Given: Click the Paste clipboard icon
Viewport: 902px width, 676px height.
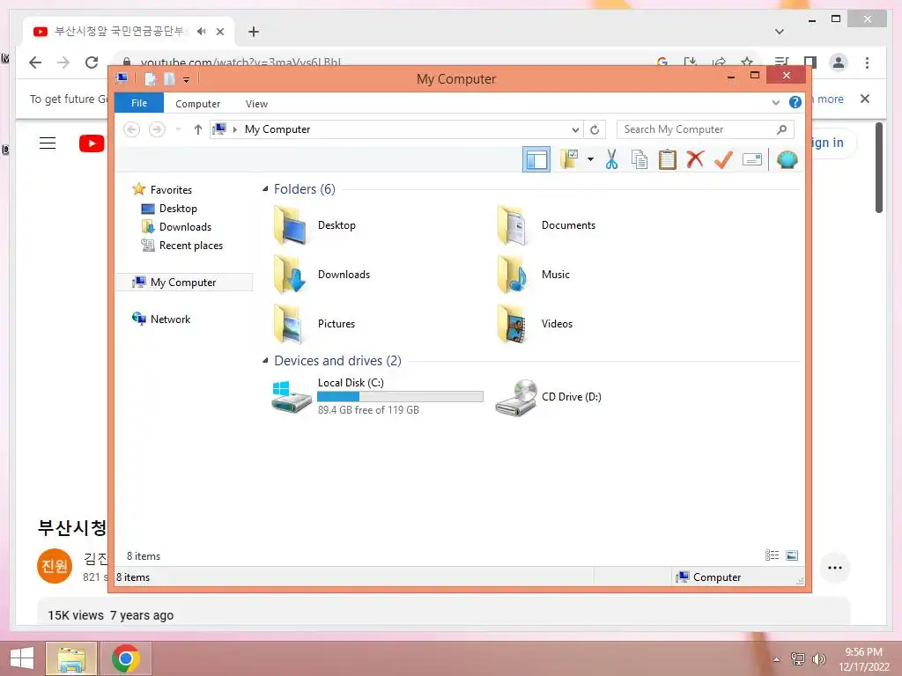Looking at the screenshot, I should coord(668,159).
